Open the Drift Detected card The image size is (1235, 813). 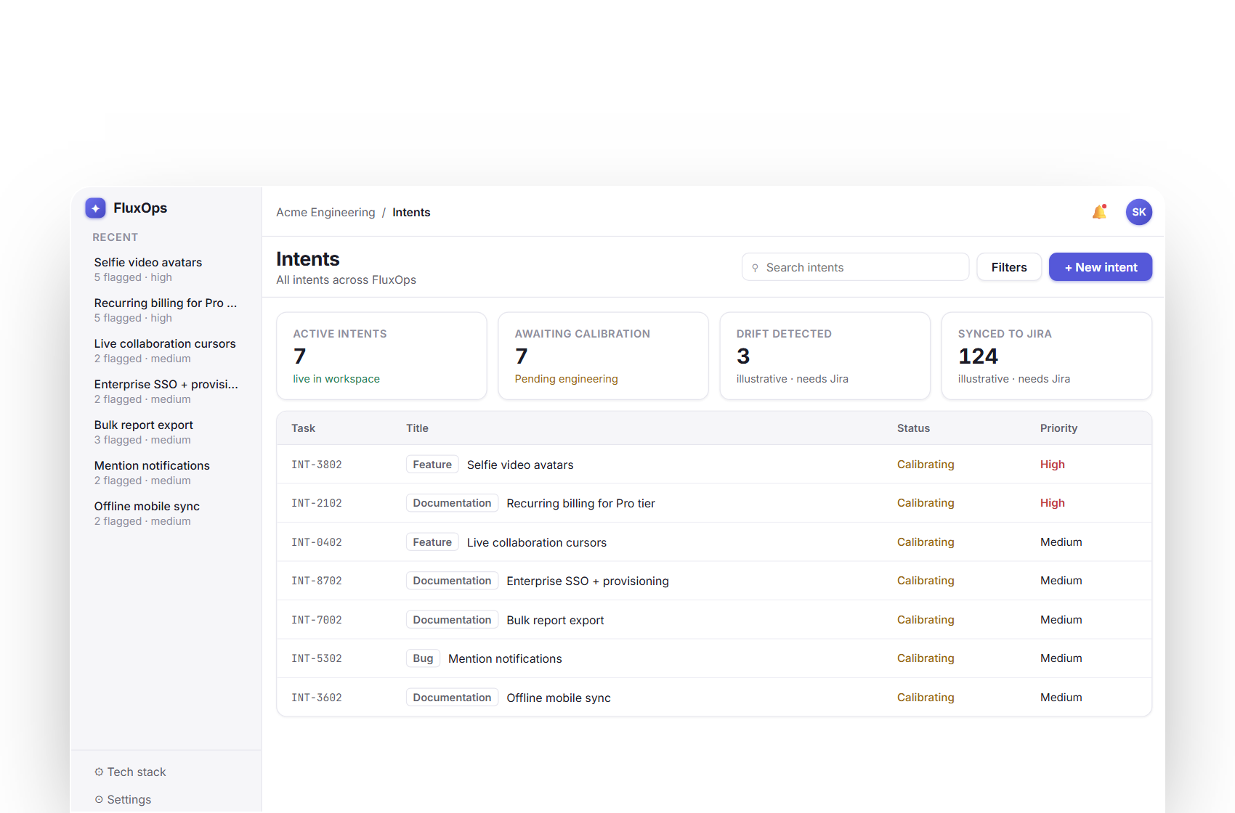[825, 356]
